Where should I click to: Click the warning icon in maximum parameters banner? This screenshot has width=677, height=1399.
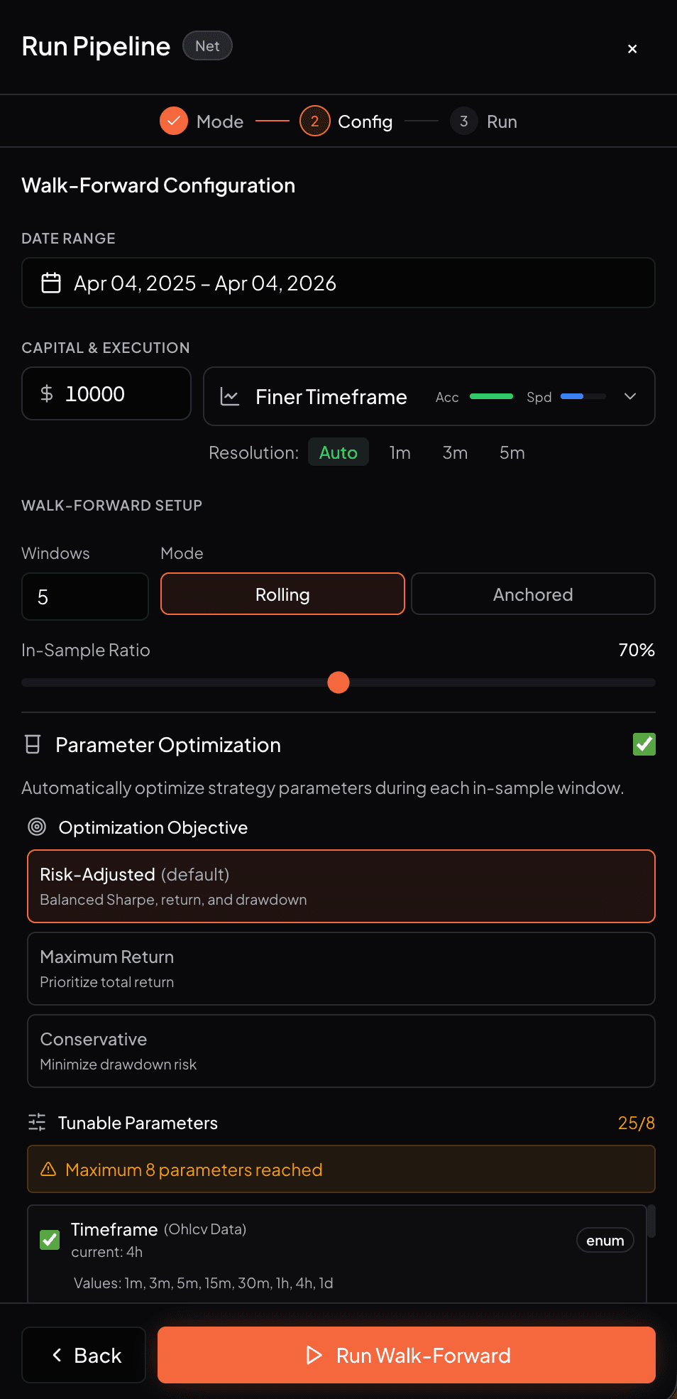48,1169
